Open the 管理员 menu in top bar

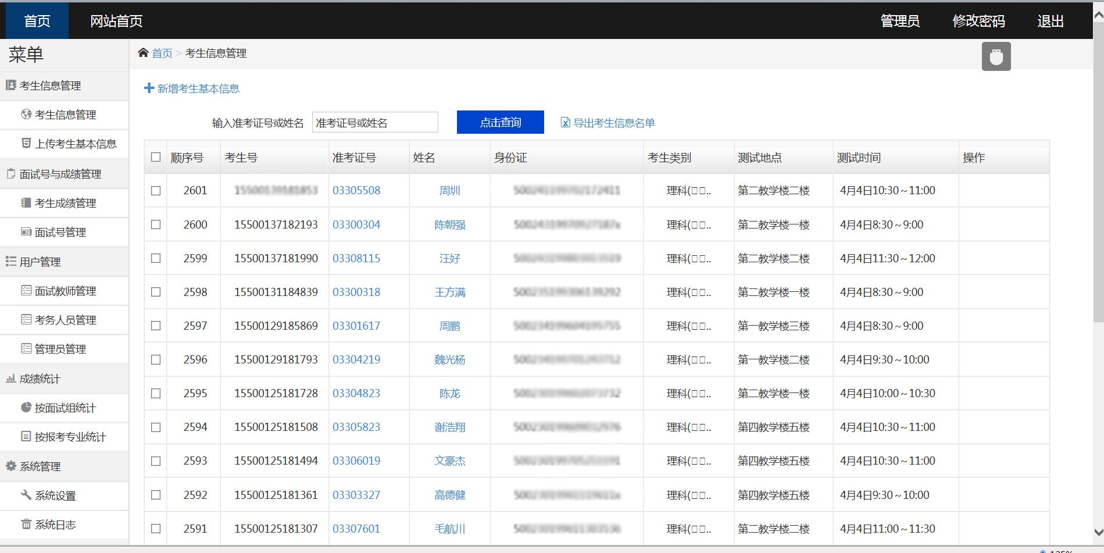click(900, 21)
